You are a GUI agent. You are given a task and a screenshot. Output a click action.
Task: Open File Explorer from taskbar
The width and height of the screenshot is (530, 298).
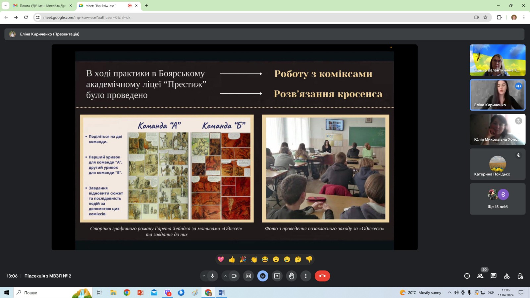(x=113, y=292)
